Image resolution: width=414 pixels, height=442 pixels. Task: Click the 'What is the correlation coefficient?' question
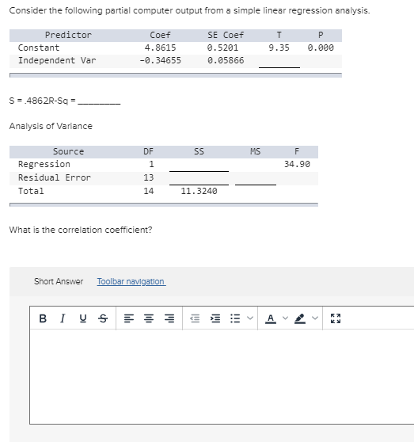coord(81,230)
